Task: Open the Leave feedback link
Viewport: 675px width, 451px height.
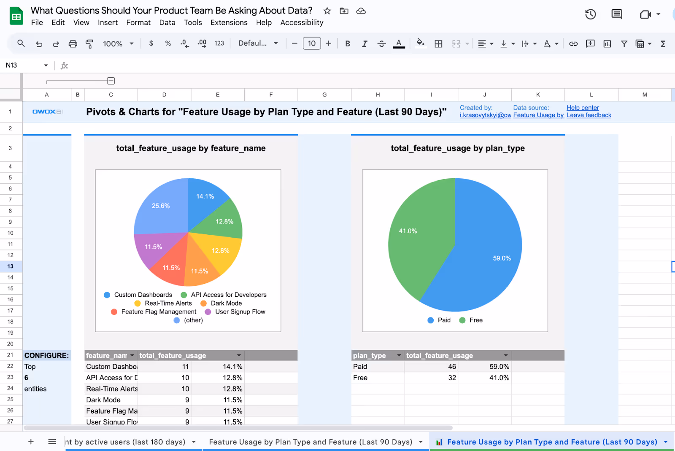Action: coord(589,115)
